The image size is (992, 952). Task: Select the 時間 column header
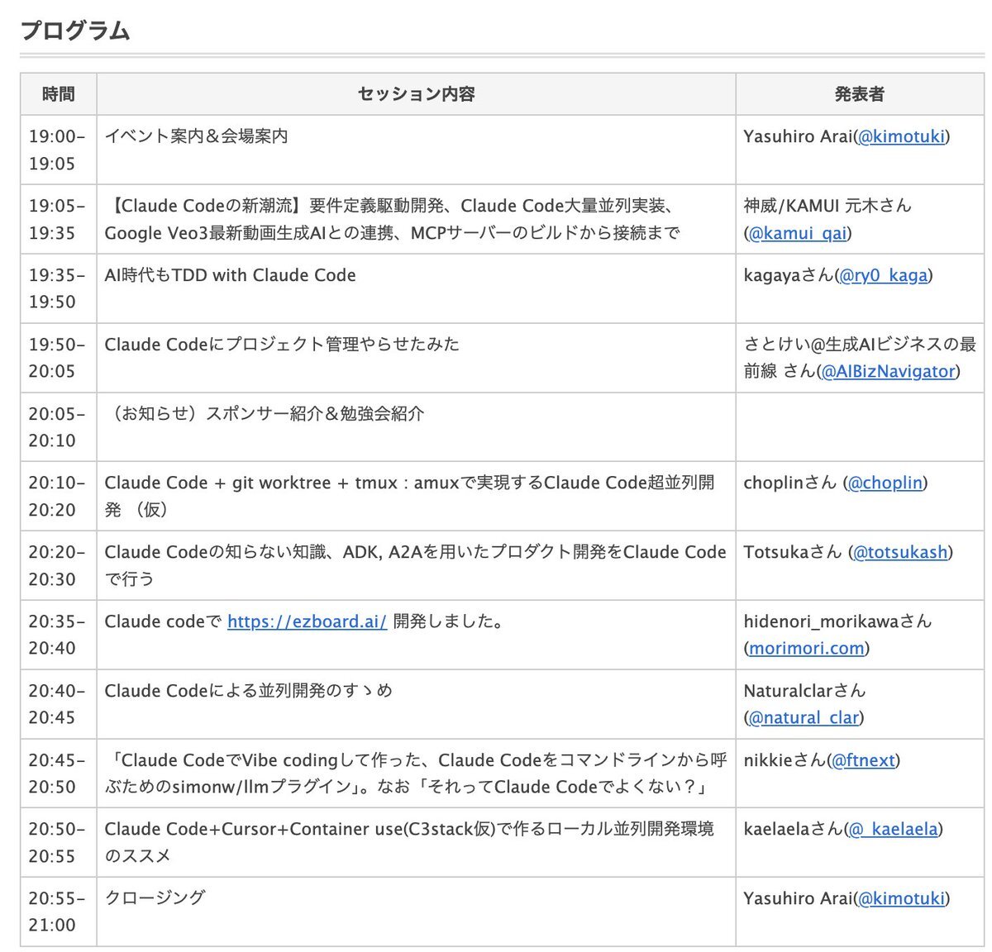[x=59, y=94]
